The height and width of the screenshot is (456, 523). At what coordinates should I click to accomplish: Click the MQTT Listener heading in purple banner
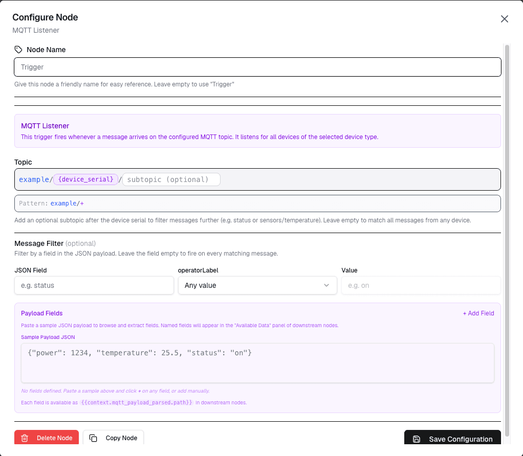(45, 126)
